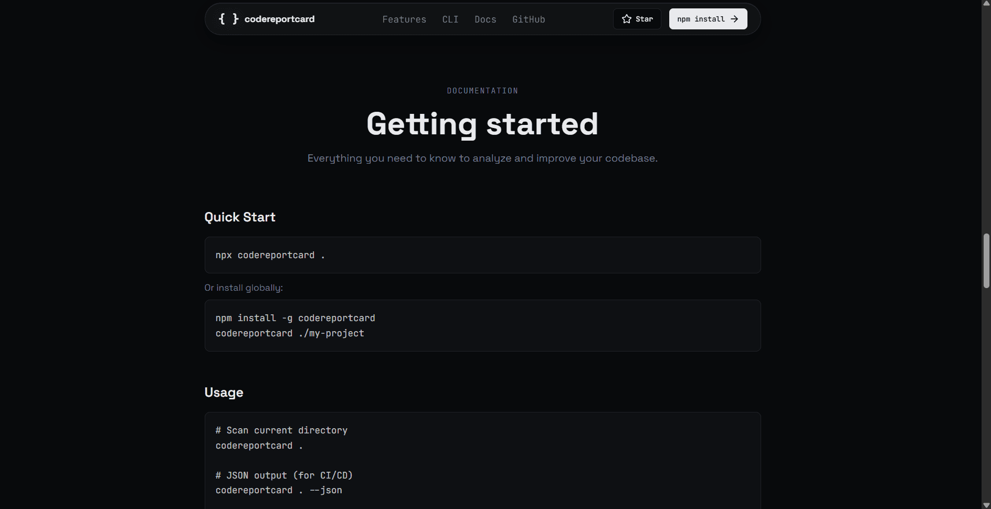
Task: Open the Docs navigation item
Action: (x=485, y=19)
